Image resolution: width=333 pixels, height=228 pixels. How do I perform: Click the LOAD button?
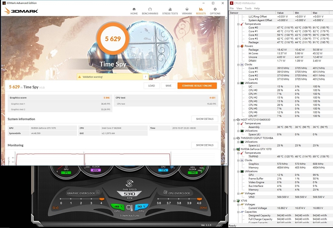coord(152,86)
